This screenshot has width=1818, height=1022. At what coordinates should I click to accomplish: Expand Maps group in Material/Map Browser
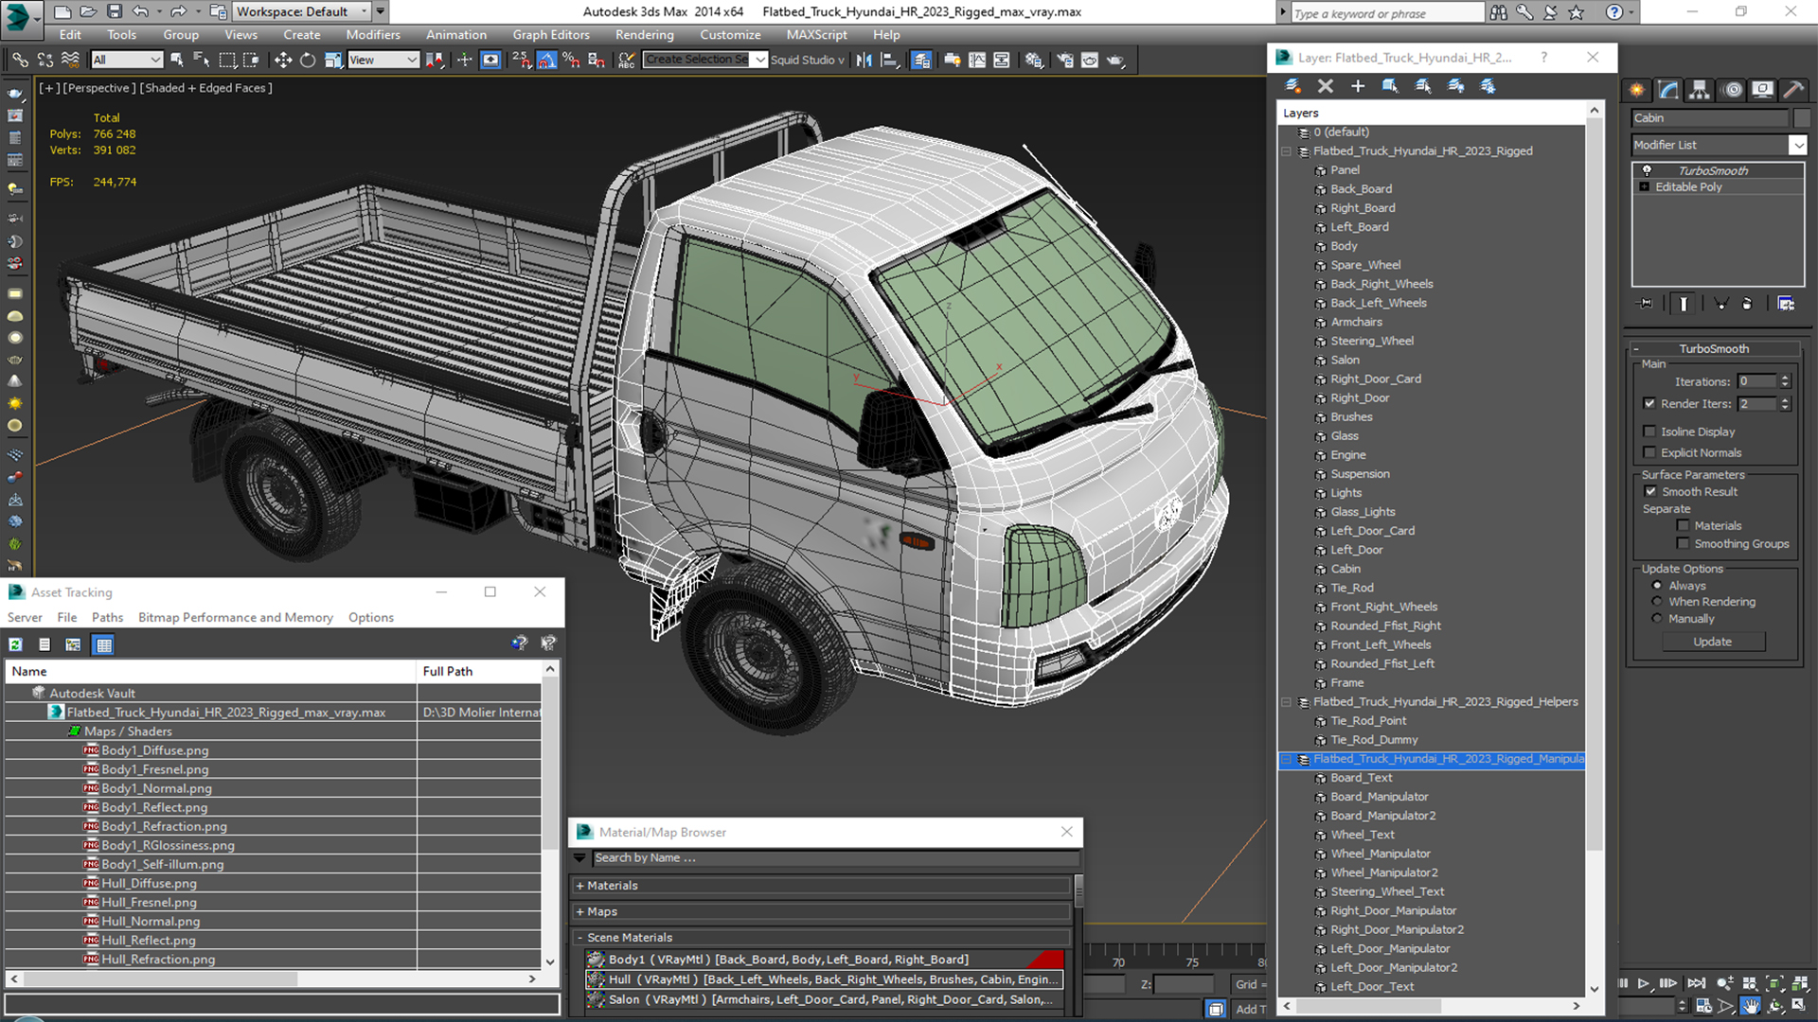click(x=580, y=912)
